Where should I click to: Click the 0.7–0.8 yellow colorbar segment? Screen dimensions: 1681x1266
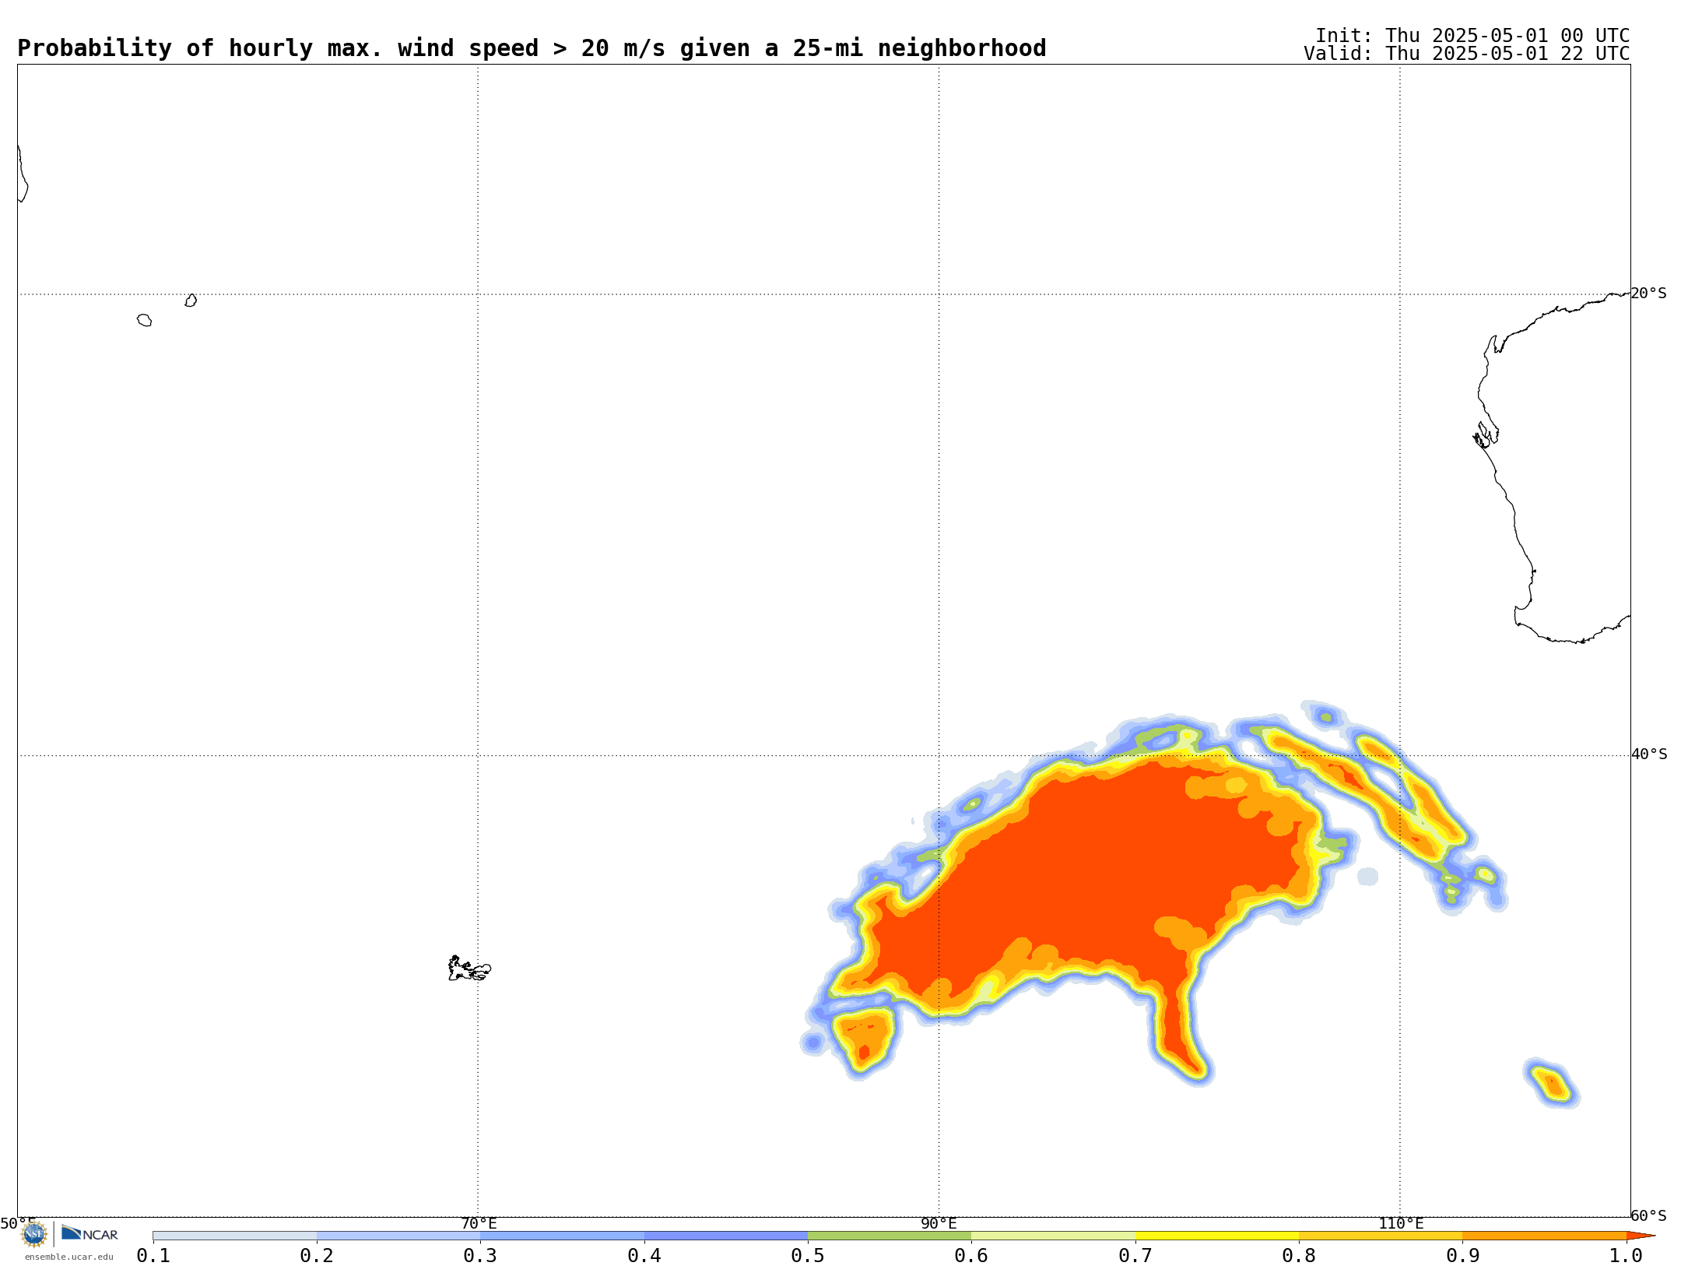[1217, 1236]
